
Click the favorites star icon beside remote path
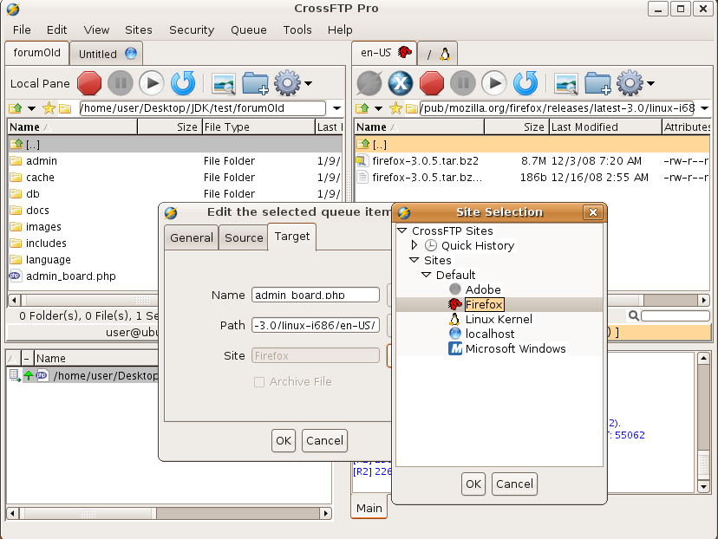coord(395,108)
